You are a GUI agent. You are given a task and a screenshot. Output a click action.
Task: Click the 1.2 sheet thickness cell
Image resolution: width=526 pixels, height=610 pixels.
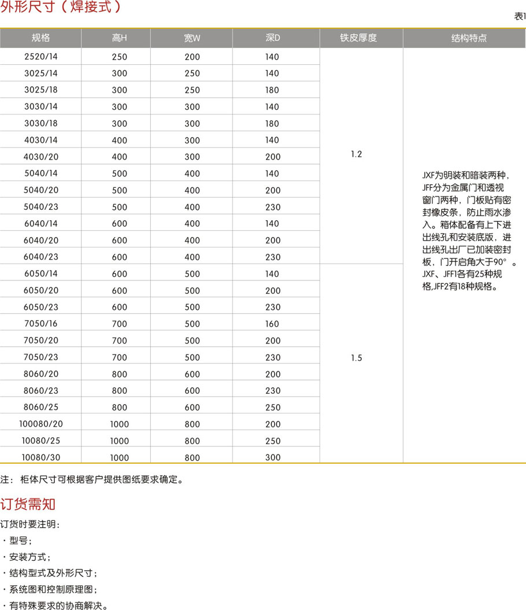357,155
